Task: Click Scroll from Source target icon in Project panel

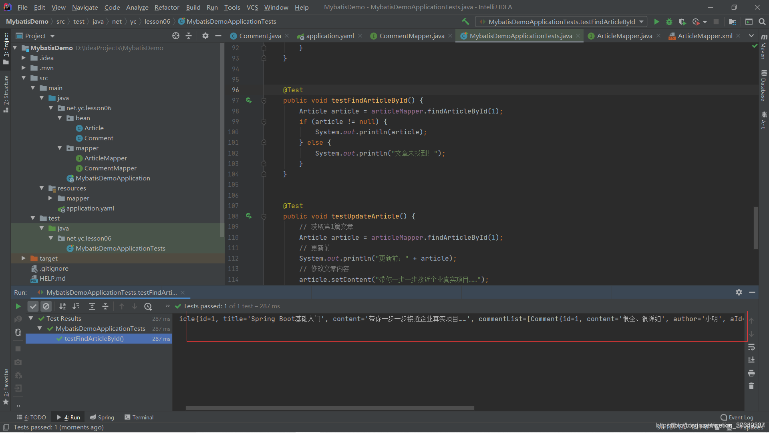Action: coord(175,36)
